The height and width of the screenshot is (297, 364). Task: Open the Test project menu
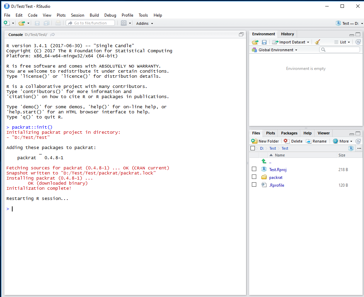point(349,23)
